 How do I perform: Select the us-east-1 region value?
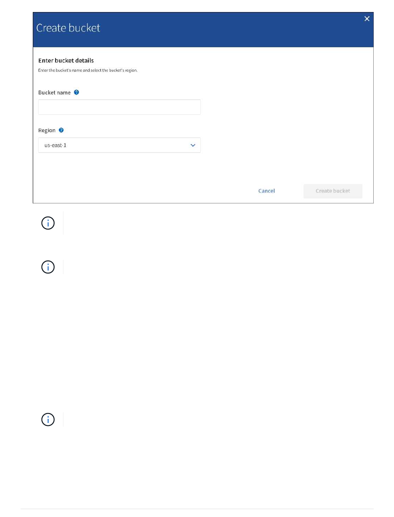pos(56,145)
